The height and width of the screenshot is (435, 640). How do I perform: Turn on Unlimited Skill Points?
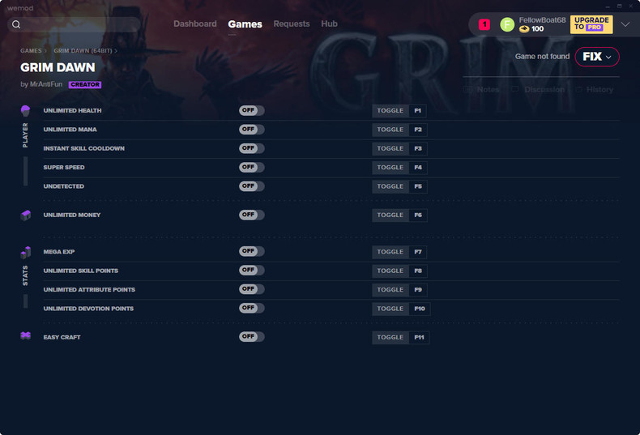252,270
